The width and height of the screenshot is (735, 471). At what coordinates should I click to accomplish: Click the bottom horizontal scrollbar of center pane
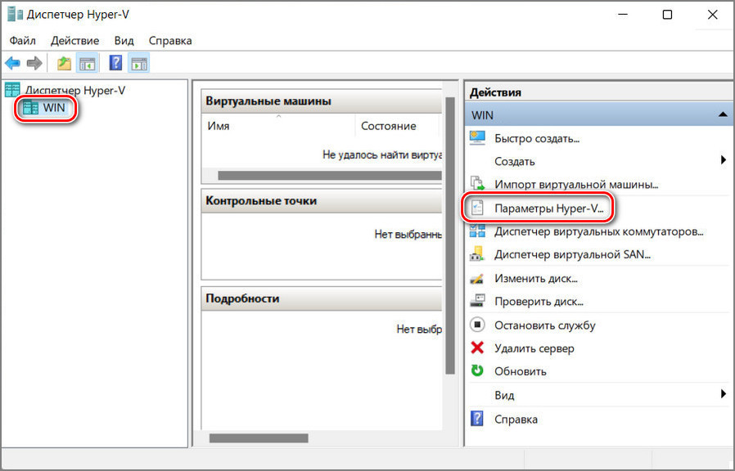(x=259, y=438)
